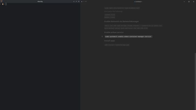
Task: Minimize the Untitled editor window
Action: click(184, 2)
